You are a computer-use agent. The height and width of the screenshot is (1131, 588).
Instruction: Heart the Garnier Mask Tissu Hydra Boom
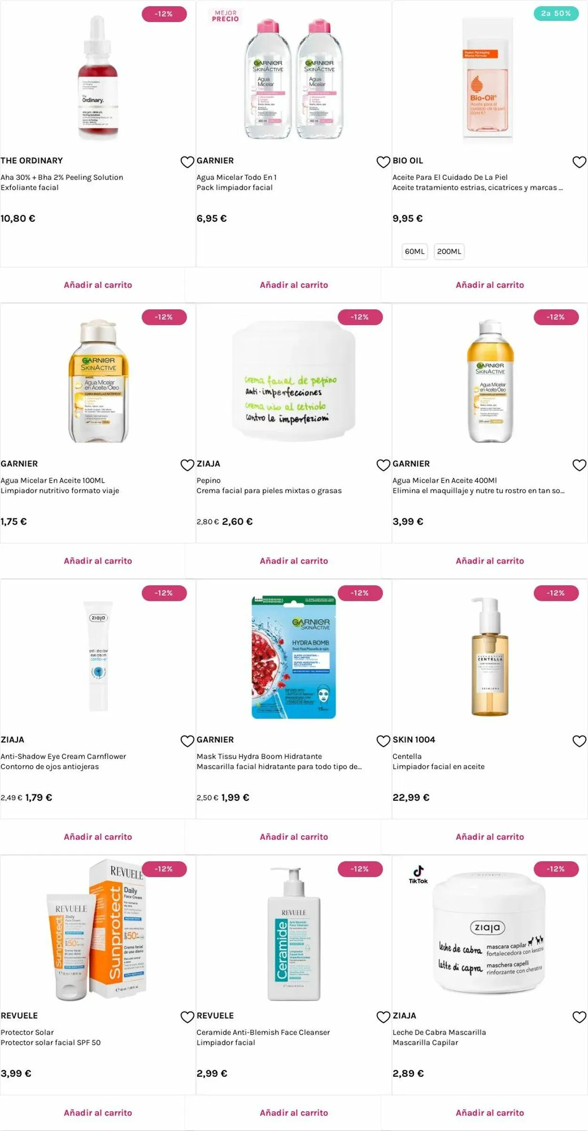pos(383,741)
